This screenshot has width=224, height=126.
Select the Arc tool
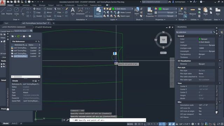[23, 11]
